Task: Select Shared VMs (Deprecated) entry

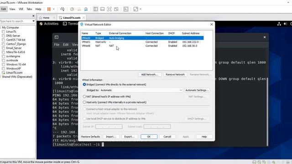Action: click(17, 77)
